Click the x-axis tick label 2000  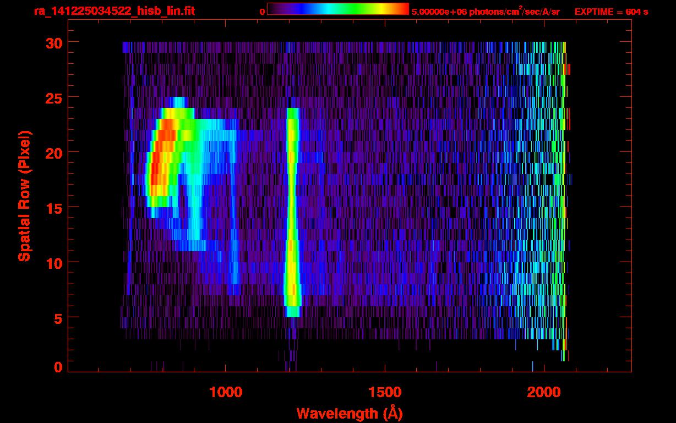[544, 392]
